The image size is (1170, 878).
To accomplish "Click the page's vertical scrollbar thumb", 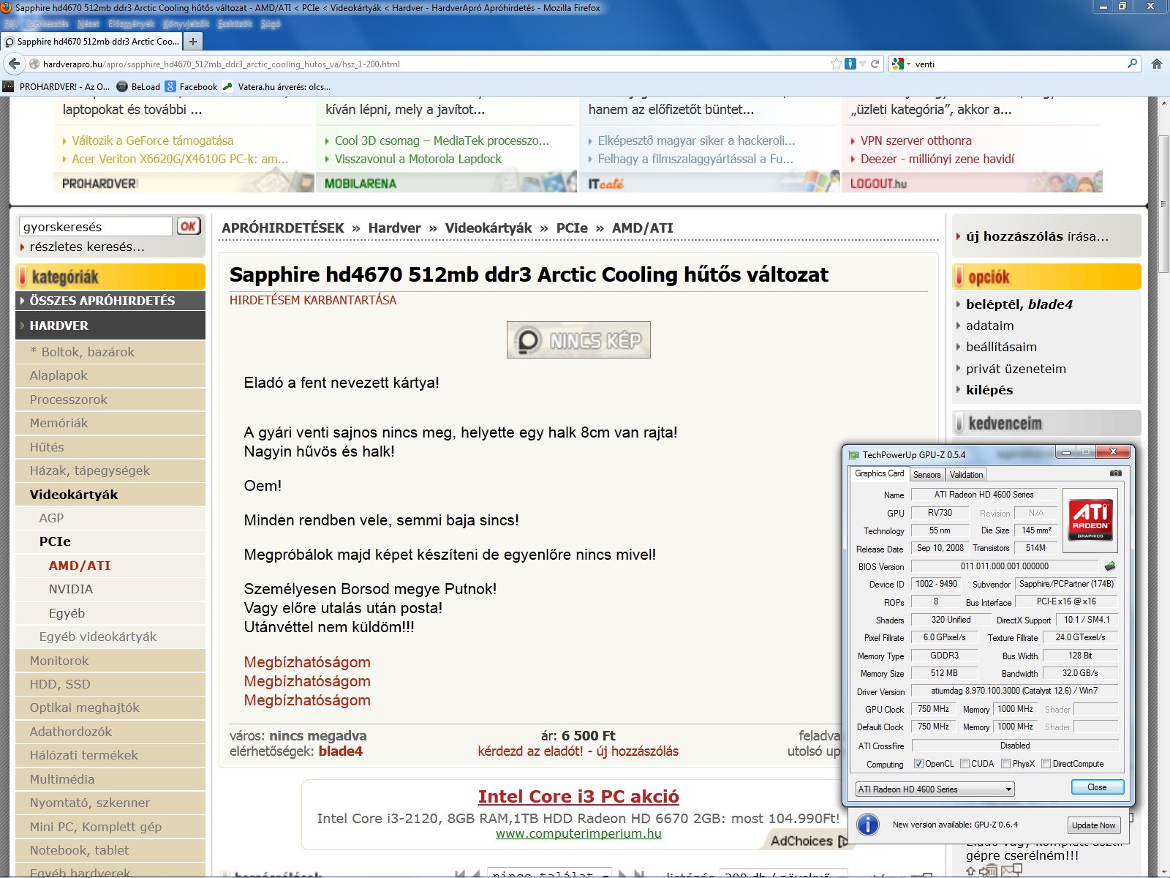I will click(1163, 203).
